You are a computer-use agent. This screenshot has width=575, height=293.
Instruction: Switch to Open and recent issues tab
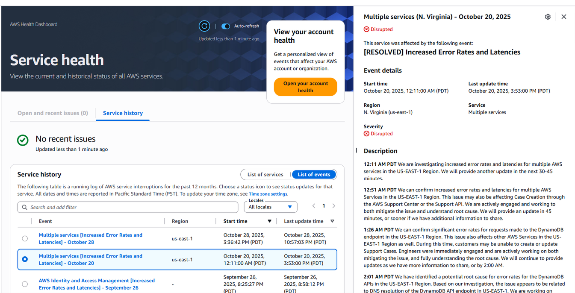[53, 113]
